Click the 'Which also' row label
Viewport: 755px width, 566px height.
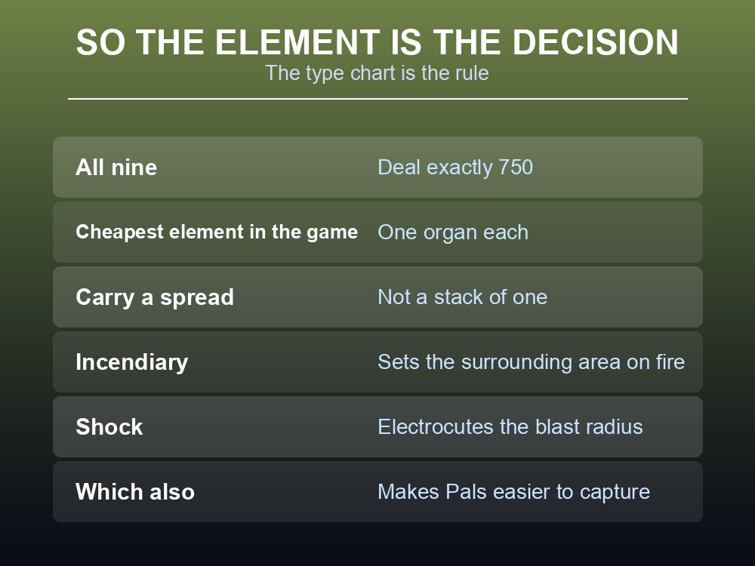click(x=135, y=492)
